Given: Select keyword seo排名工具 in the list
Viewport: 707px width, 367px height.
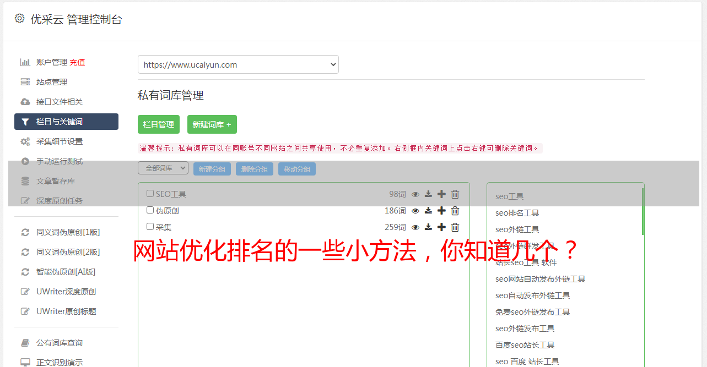Looking at the screenshot, I should point(517,213).
